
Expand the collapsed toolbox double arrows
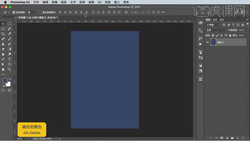[1, 17]
